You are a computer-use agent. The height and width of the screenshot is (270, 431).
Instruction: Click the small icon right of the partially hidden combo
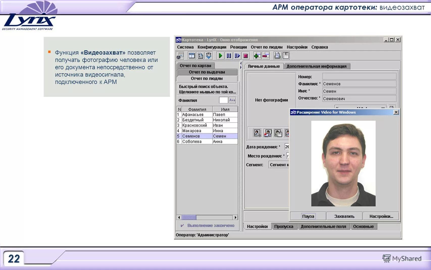pyautogui.click(x=392, y=107)
